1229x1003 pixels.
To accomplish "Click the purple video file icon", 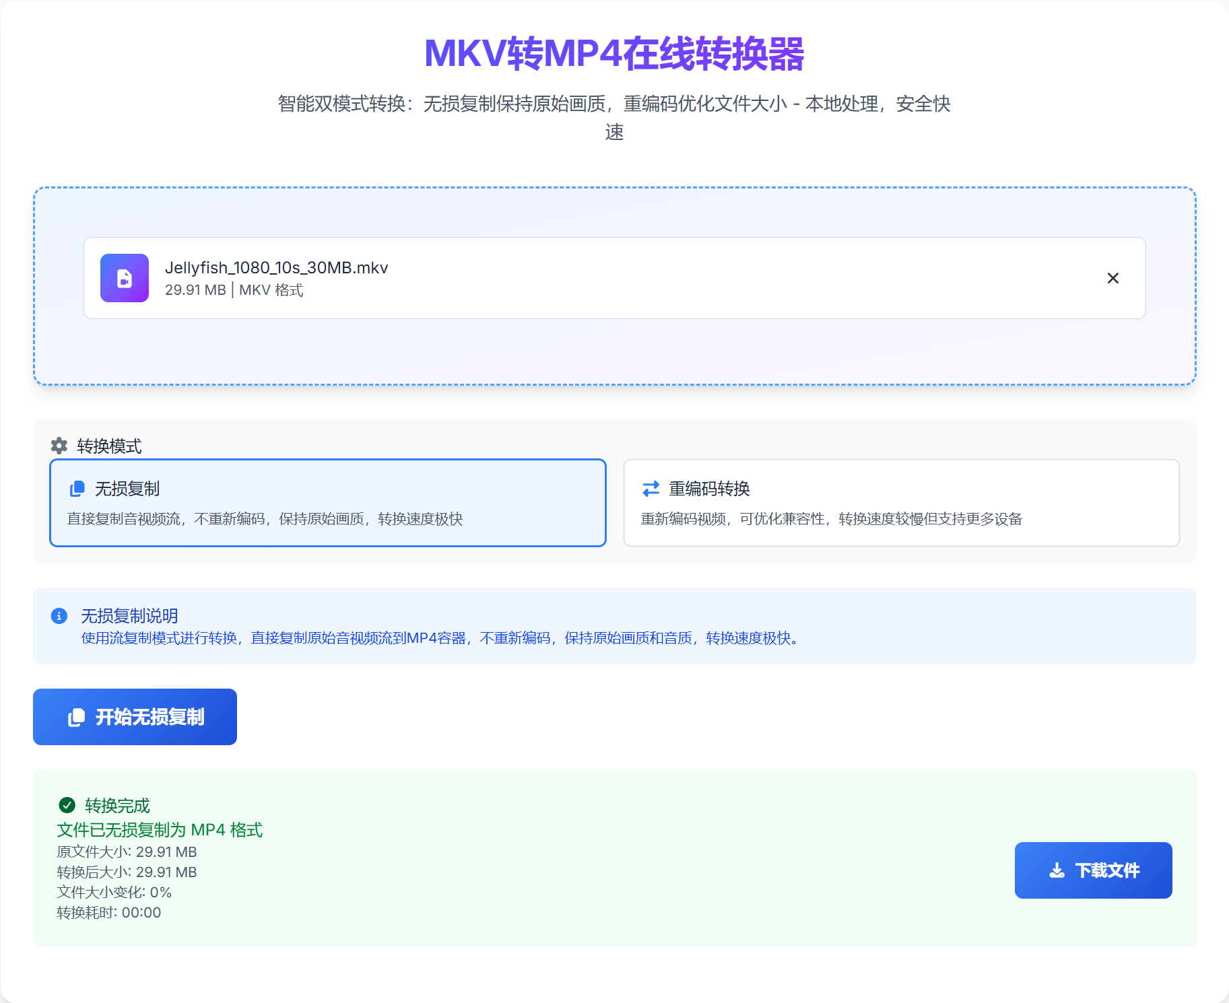I will [x=125, y=278].
